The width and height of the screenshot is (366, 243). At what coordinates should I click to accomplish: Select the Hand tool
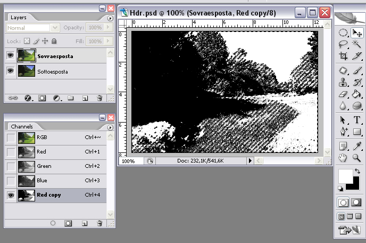(x=344, y=157)
